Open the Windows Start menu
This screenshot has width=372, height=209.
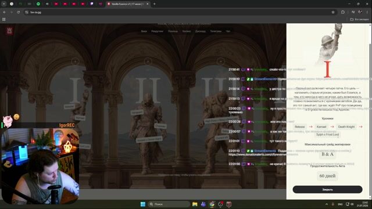(x=143, y=204)
